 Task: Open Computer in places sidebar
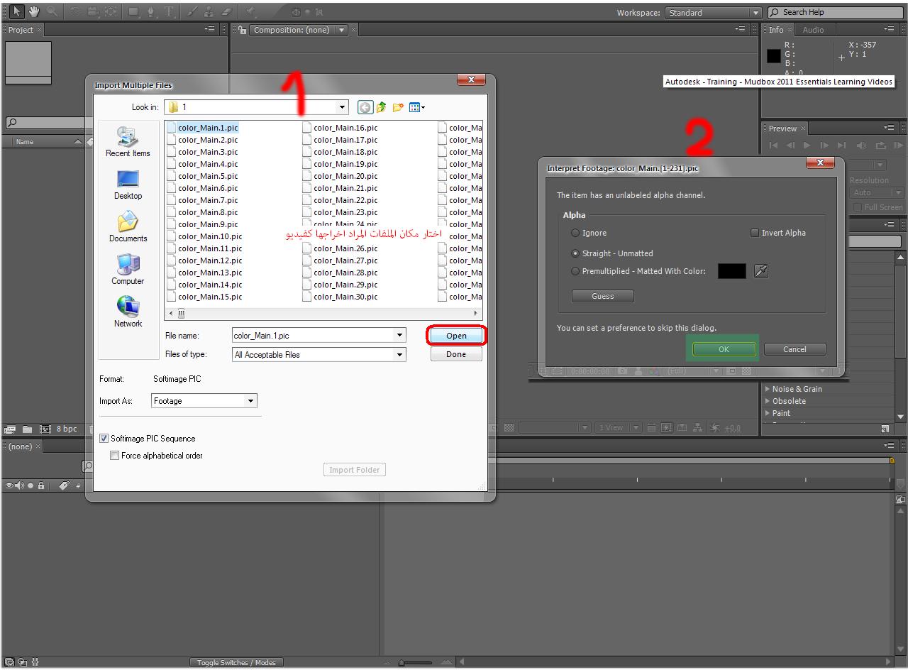pyautogui.click(x=128, y=270)
